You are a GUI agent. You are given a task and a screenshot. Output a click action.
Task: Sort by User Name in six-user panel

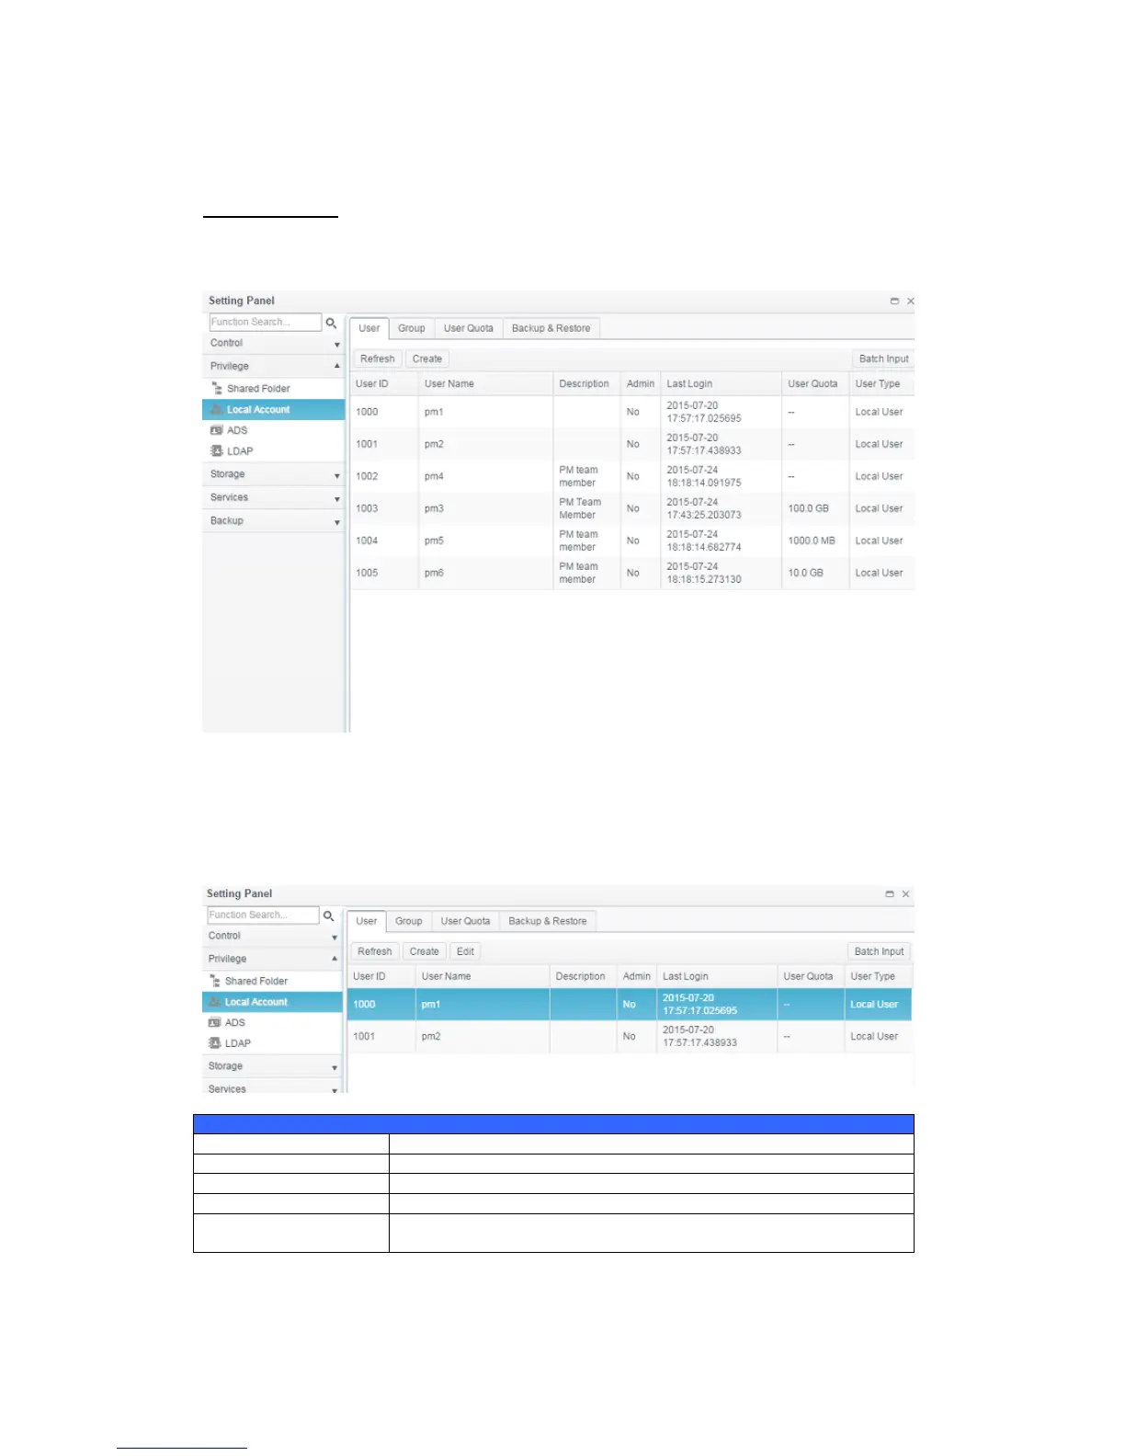pos(485,384)
